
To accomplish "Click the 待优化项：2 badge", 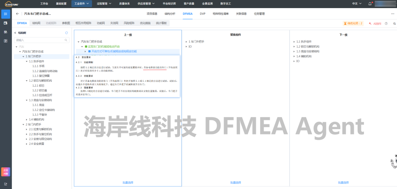I will tap(353, 23).
